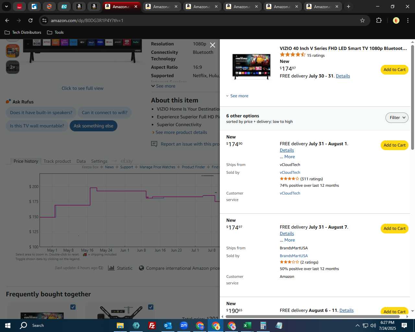Reload the page with refresh icon
This screenshot has height=332, width=415.
(30, 20)
